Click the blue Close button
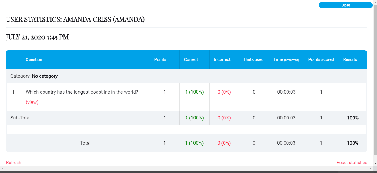 tap(345, 5)
